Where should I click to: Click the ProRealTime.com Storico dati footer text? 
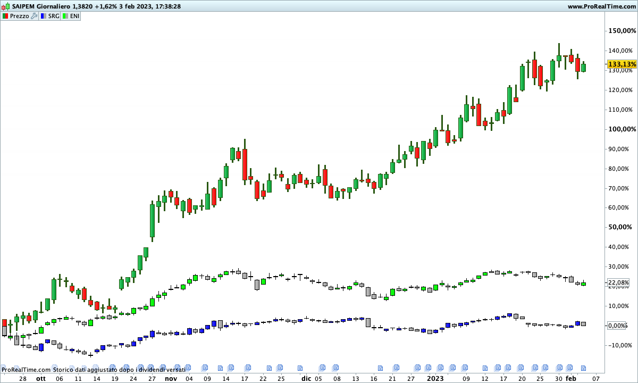click(x=94, y=369)
